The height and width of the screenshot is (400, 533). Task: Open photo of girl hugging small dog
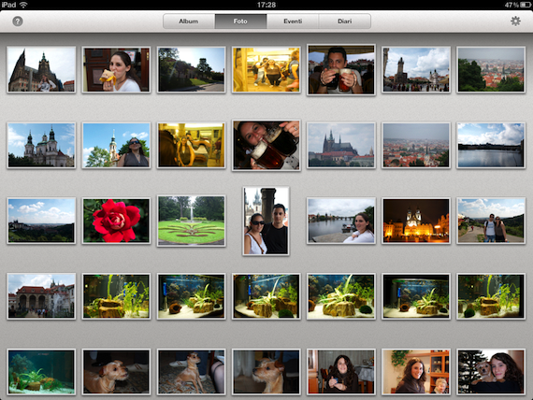tap(491, 372)
